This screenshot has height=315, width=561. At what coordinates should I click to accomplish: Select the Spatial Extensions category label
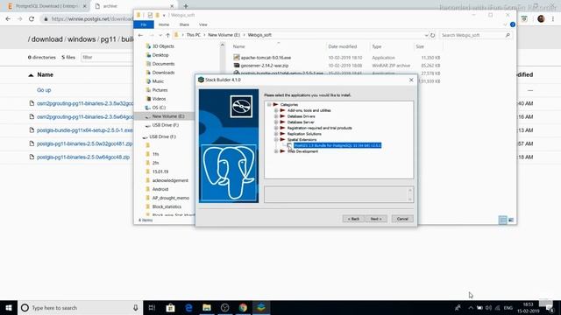click(x=302, y=140)
